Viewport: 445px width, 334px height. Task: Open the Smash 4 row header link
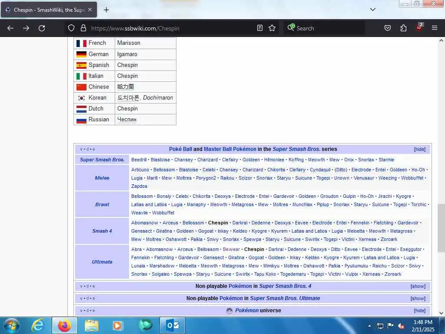102,231
